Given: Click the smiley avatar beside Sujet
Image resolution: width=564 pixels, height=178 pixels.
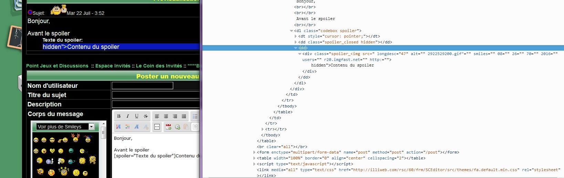Looking at the screenshot, I should point(59,10).
